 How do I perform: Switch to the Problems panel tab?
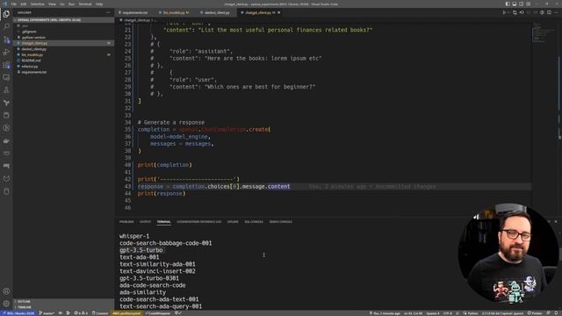click(x=126, y=222)
